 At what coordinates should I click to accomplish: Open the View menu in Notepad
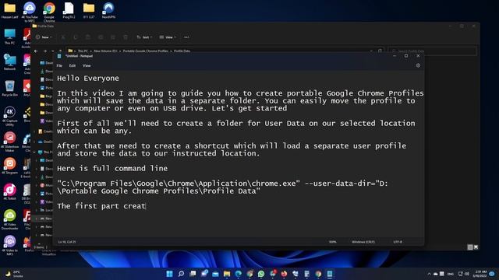(87, 65)
